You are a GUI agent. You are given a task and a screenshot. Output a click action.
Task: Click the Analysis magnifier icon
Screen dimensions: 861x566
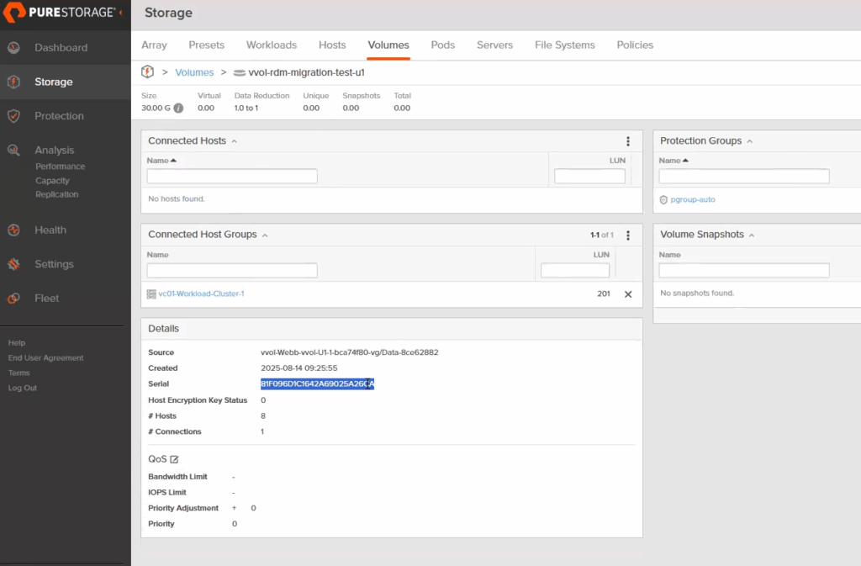(13, 150)
